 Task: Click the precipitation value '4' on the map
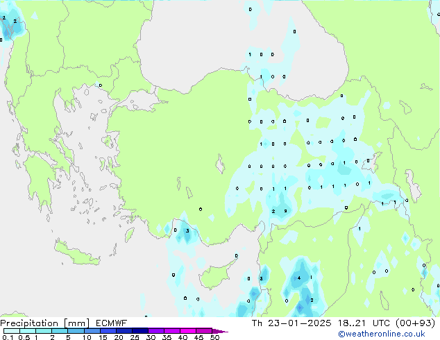coord(299,278)
